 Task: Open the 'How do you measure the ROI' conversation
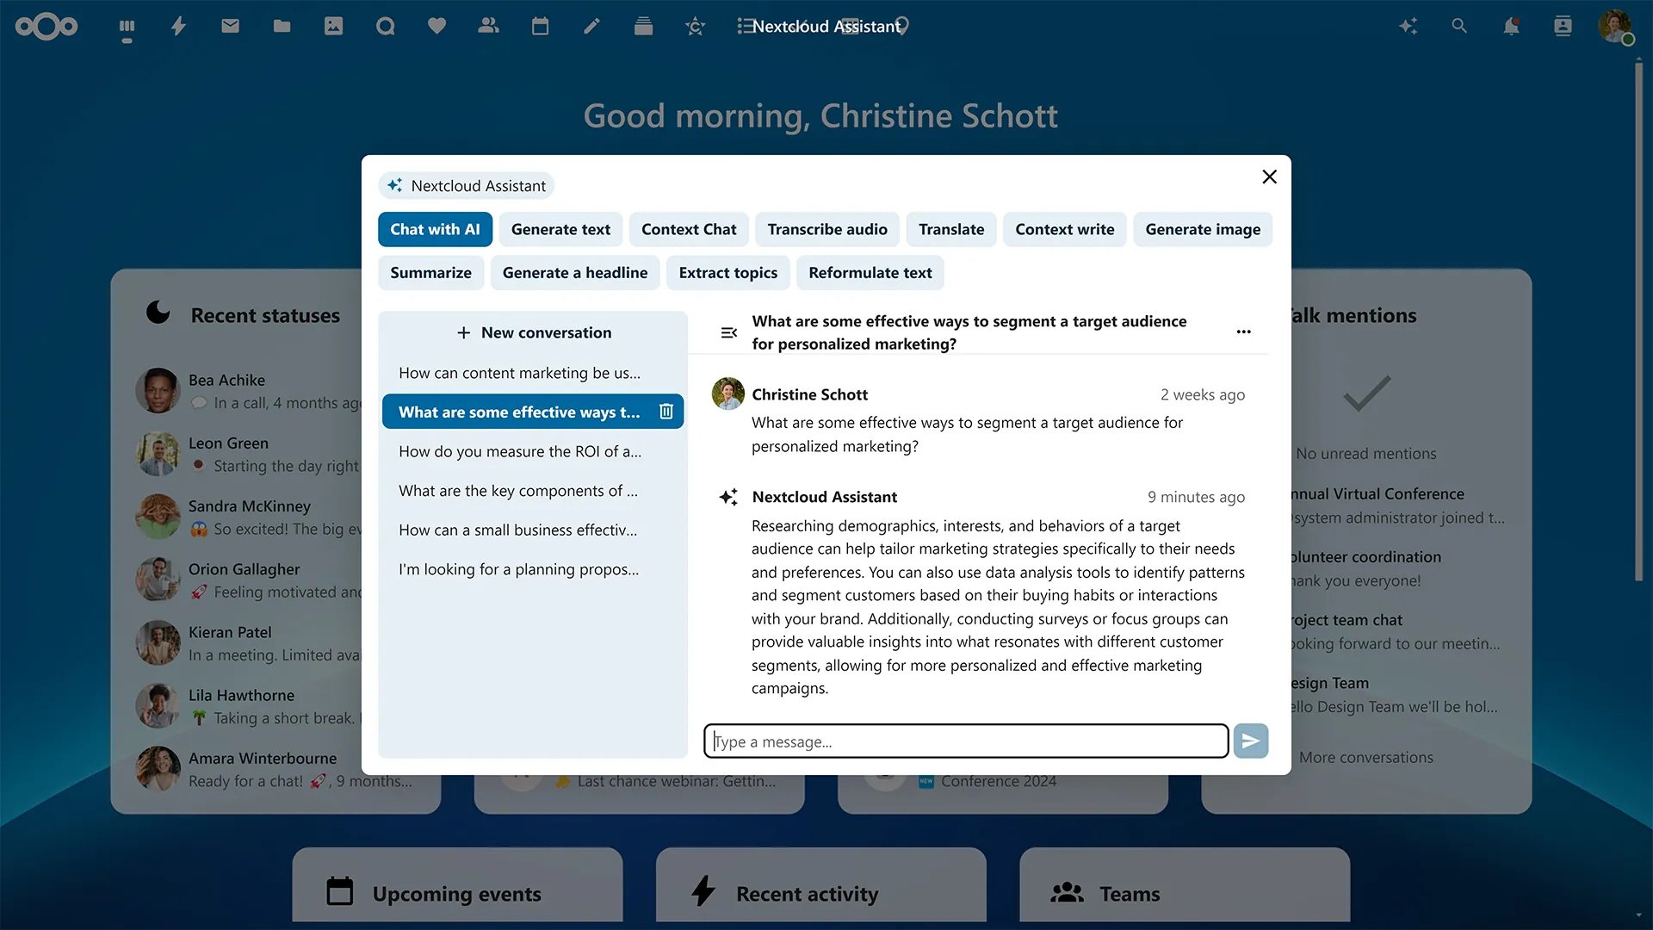click(518, 450)
